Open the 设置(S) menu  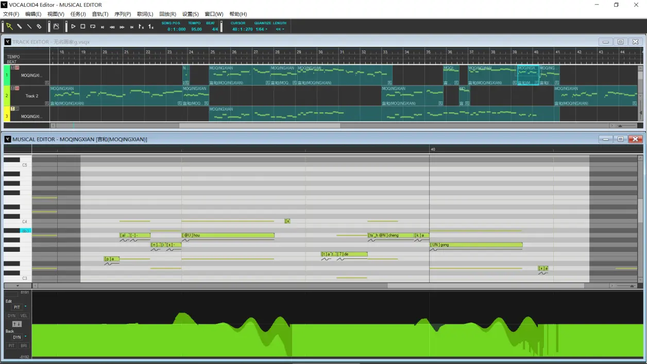coord(190,14)
